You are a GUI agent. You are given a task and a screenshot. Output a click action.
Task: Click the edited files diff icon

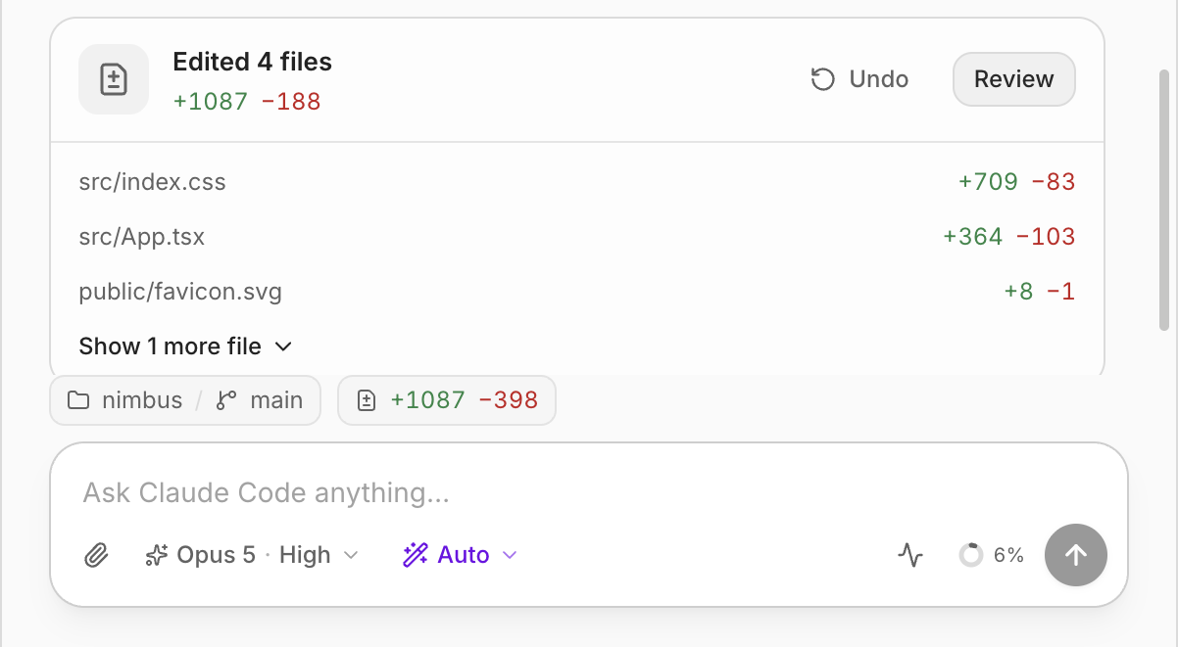pos(114,79)
